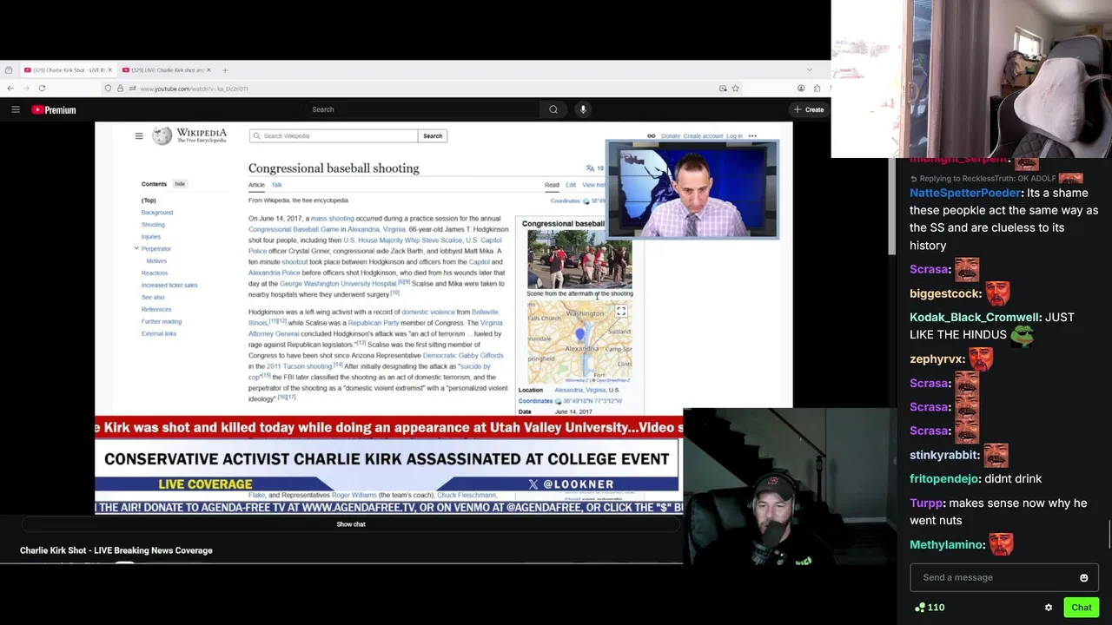The image size is (1112, 625).
Task: Expand the infobox map fullscreen icon
Action: click(x=621, y=312)
